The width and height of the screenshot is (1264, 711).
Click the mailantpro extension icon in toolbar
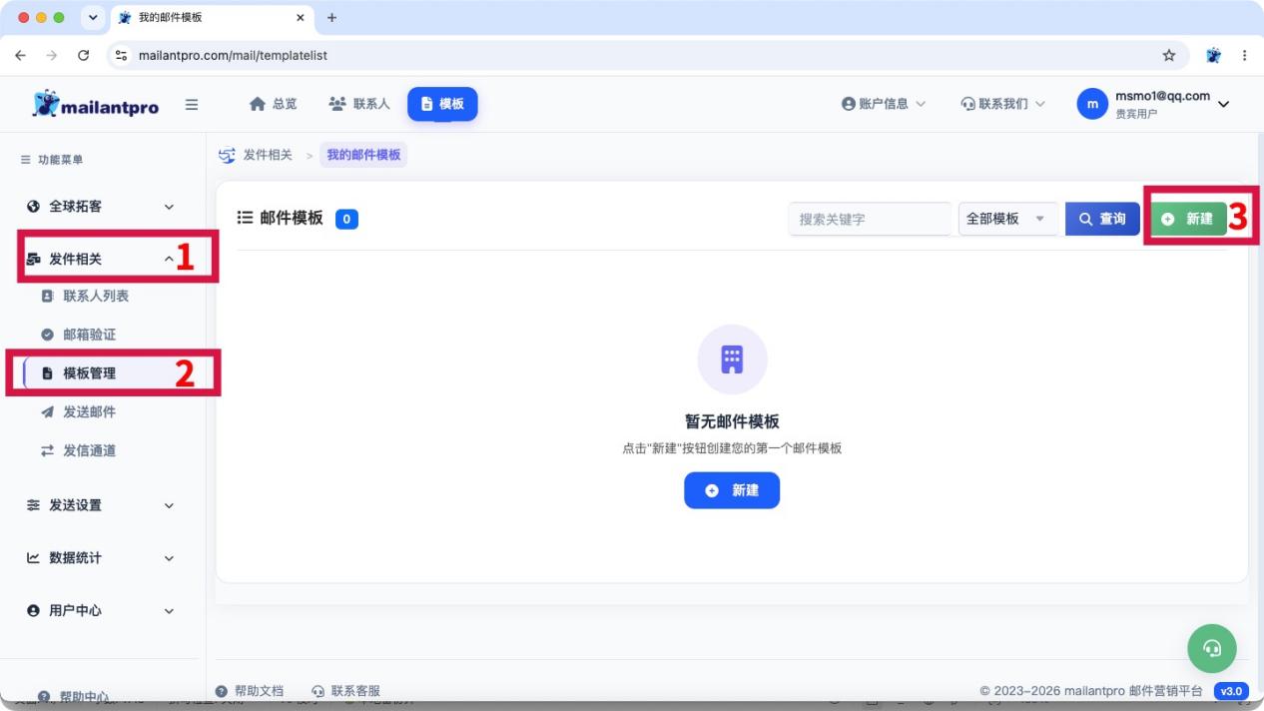[1213, 55]
